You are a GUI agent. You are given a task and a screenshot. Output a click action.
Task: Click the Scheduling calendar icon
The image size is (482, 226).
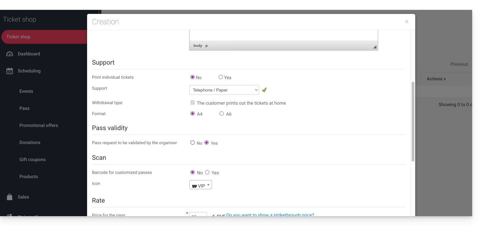(10, 71)
